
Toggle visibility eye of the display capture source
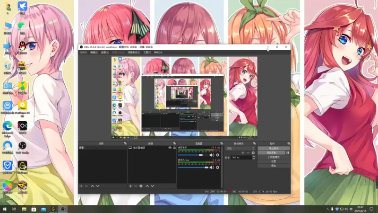point(170,148)
